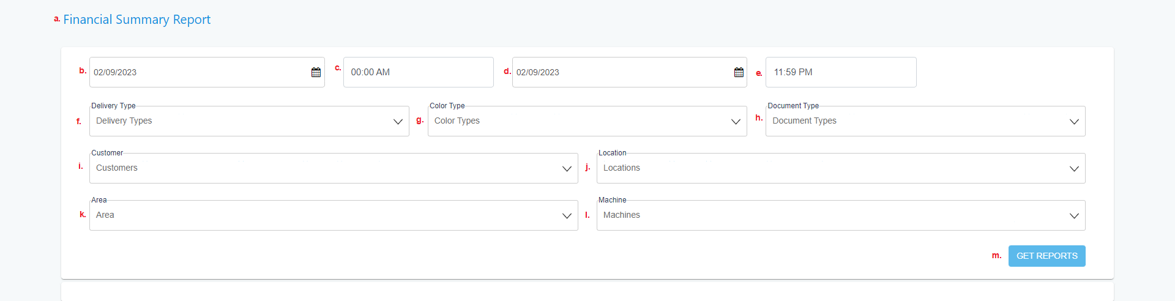The height and width of the screenshot is (301, 1175).
Task: Click the Color Types chevron arrow
Action: click(x=736, y=122)
